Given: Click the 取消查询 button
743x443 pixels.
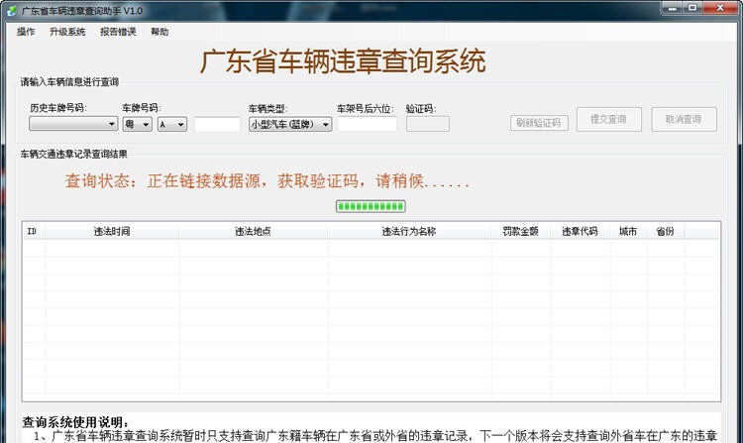Looking at the screenshot, I should pyautogui.click(x=684, y=119).
